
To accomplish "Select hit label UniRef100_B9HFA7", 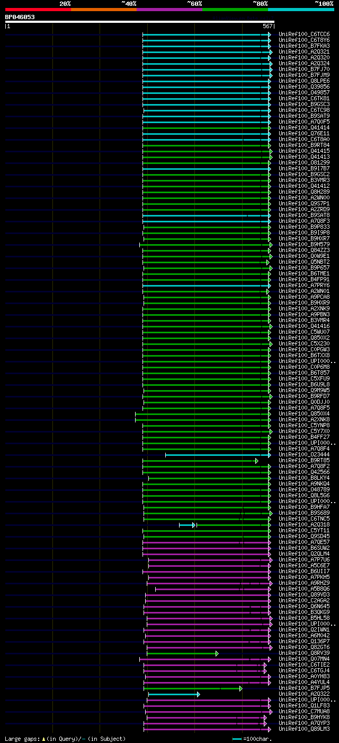I will coord(304,507).
